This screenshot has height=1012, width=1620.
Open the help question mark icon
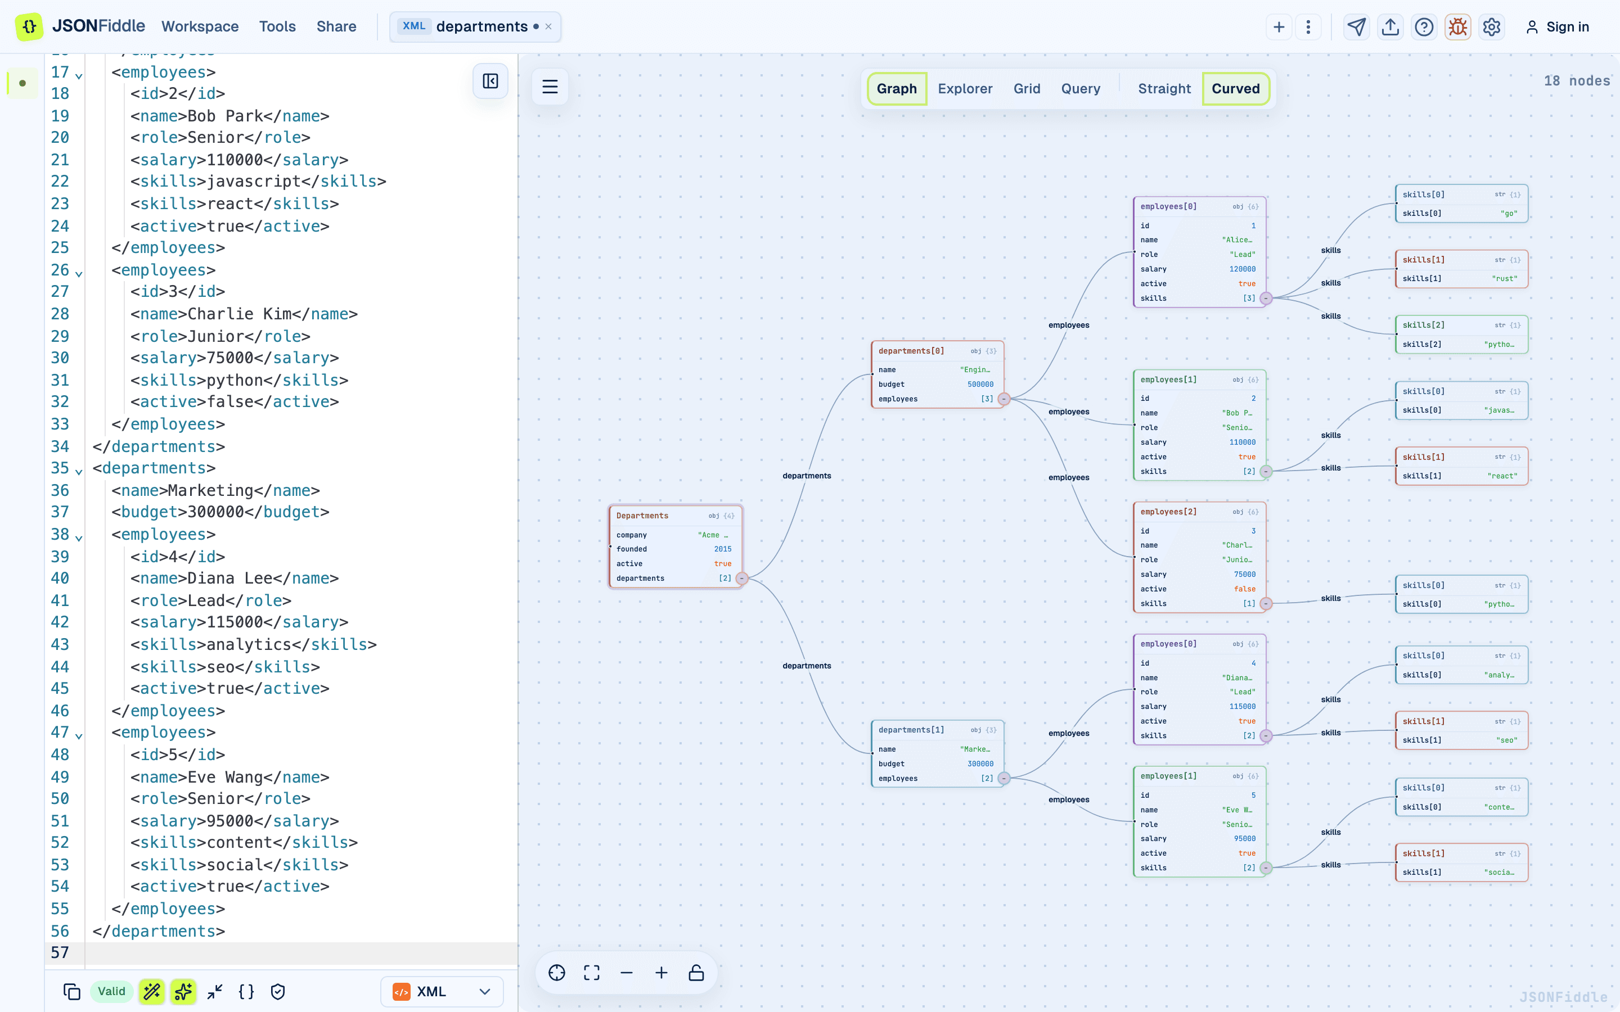[x=1424, y=27]
